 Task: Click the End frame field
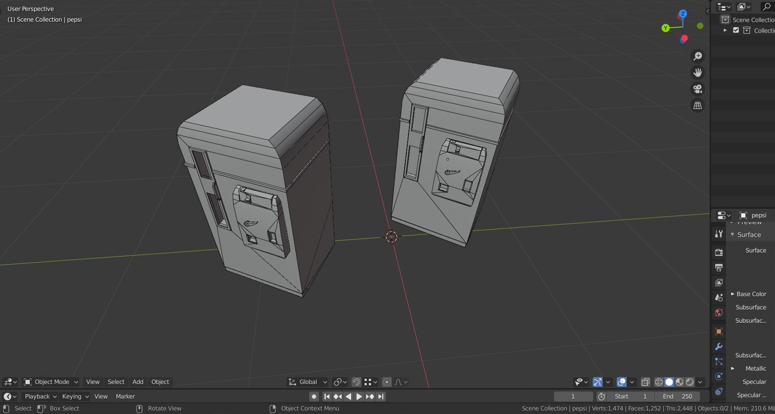(x=677, y=396)
